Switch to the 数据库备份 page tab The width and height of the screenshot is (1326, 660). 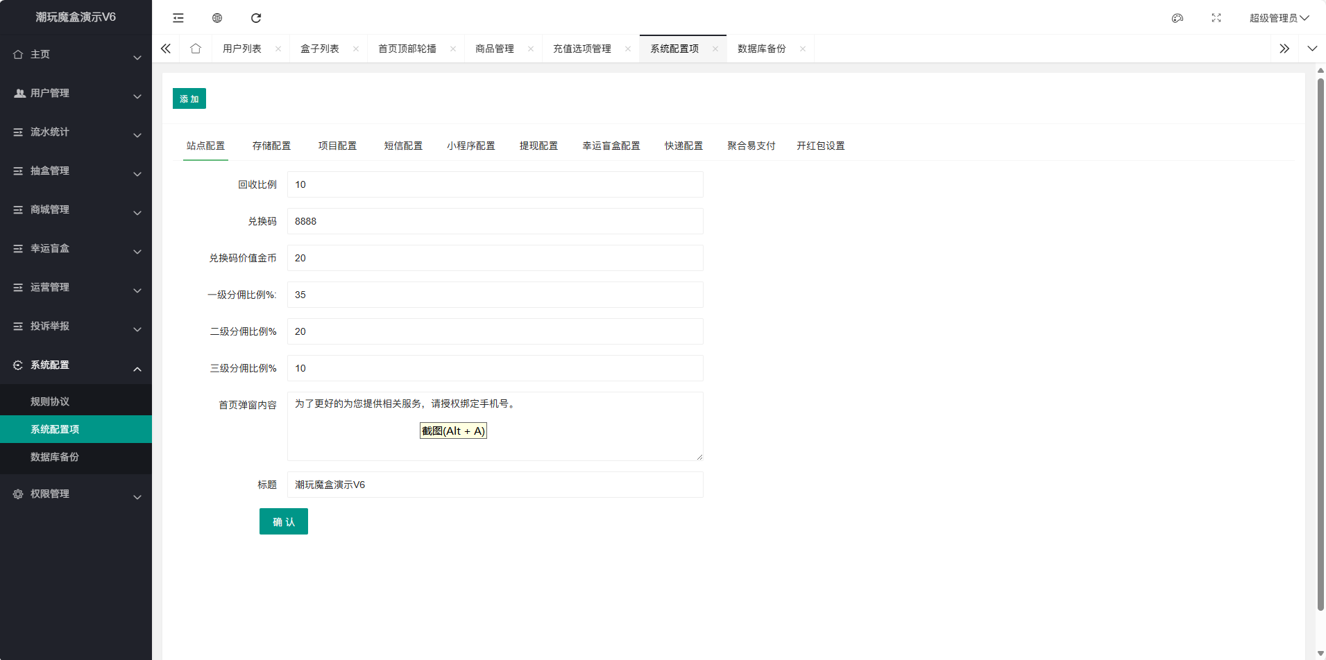[762, 49]
